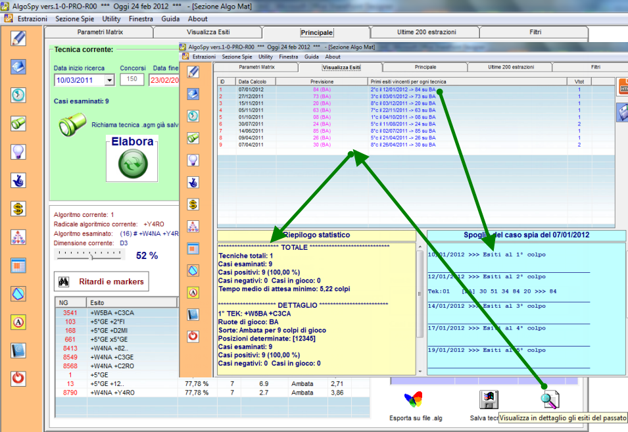Open the address book icon in the outer sidebar

(x=18, y=350)
